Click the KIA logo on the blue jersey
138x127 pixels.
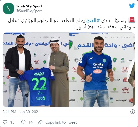tap(98, 65)
